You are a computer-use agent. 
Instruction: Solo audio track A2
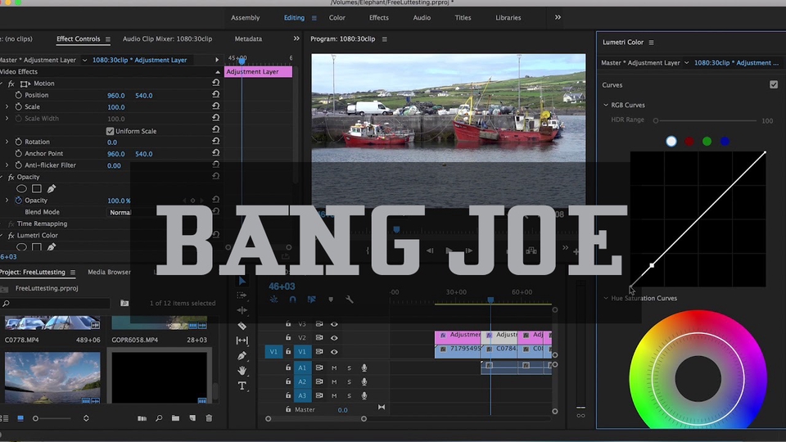coord(350,382)
